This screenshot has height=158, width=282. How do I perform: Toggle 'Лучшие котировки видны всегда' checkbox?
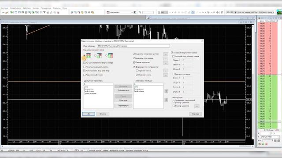coord(84,63)
